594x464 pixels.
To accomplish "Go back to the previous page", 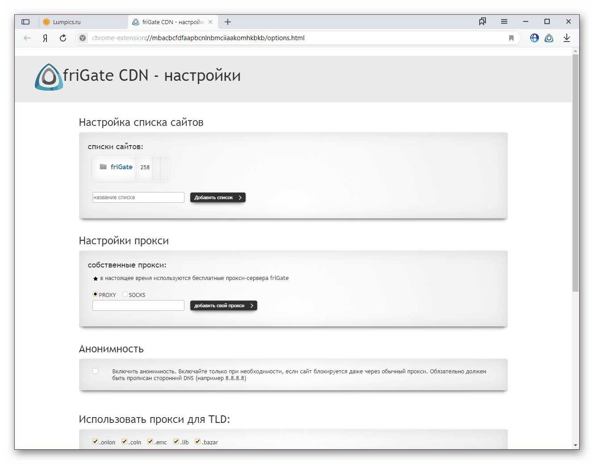I will 27,38.
